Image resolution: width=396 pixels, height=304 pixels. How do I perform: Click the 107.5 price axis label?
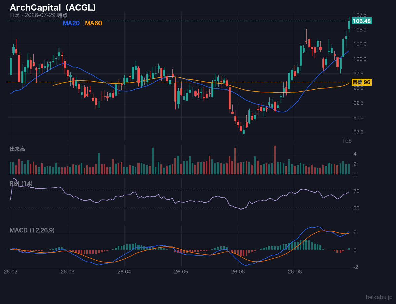[360, 15]
